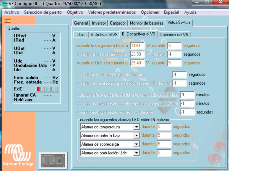Open the Archivo menu
278x171 pixels.
(11, 12)
